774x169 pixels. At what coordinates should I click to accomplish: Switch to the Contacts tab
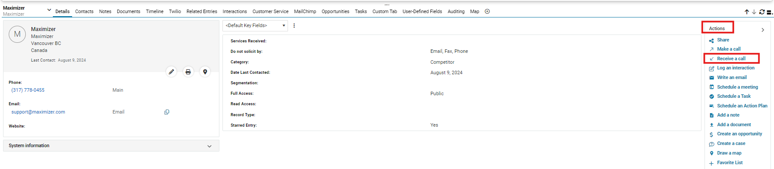point(84,11)
